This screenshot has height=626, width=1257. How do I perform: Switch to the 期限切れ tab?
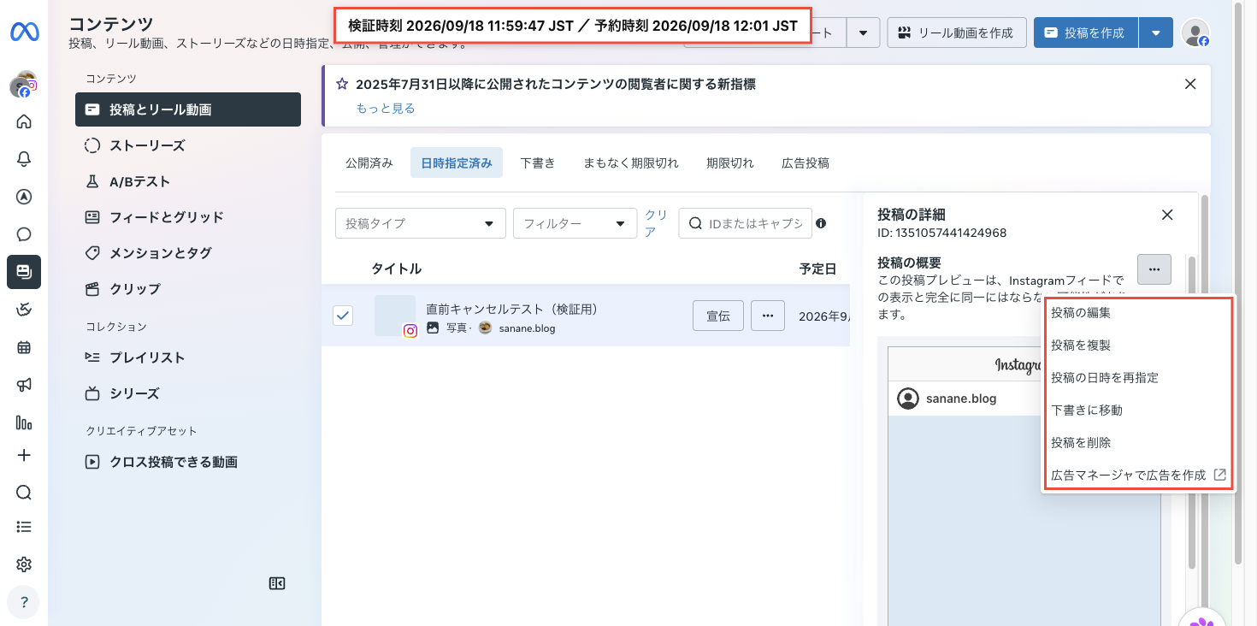click(730, 162)
